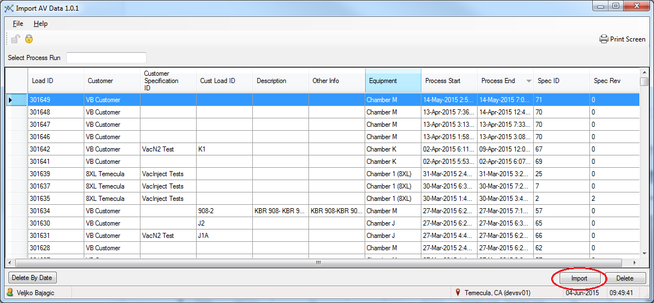Click the application icon in the title bar
The width and height of the screenshot is (654, 303).
click(8, 8)
